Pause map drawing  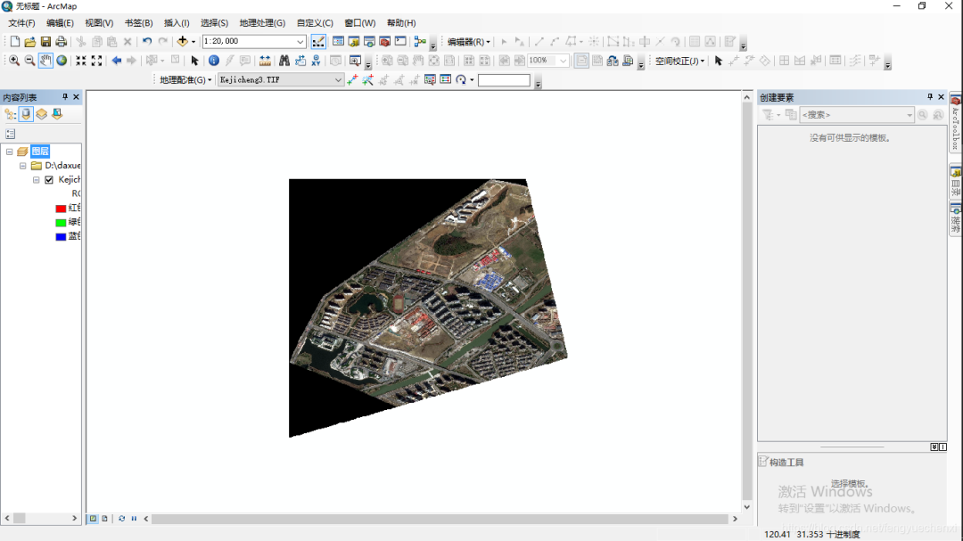click(x=134, y=519)
